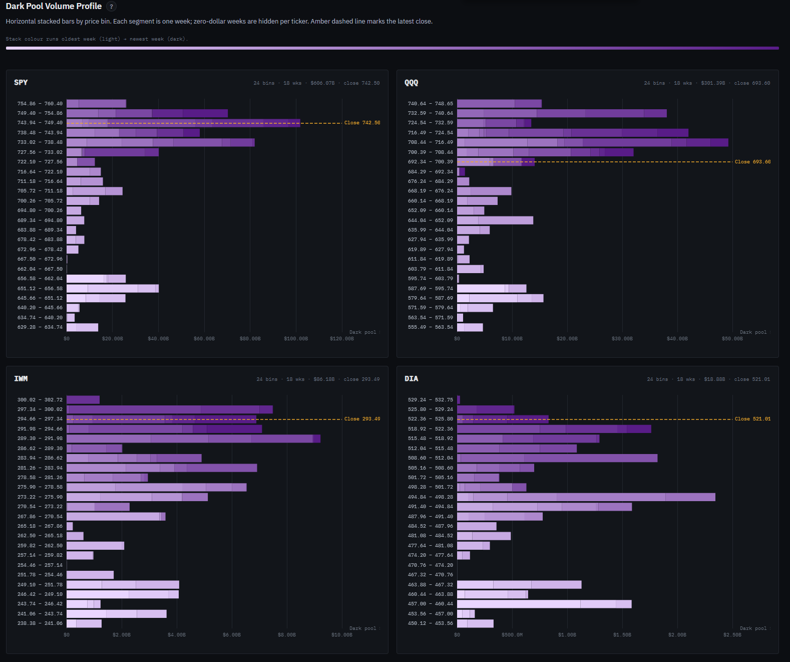The height and width of the screenshot is (662, 790).
Task: Click the $30.00B axis tick on QQQ chart
Action: click(622, 339)
